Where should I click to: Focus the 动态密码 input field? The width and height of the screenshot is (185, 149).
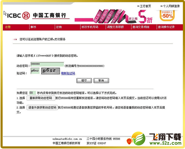point(47,64)
